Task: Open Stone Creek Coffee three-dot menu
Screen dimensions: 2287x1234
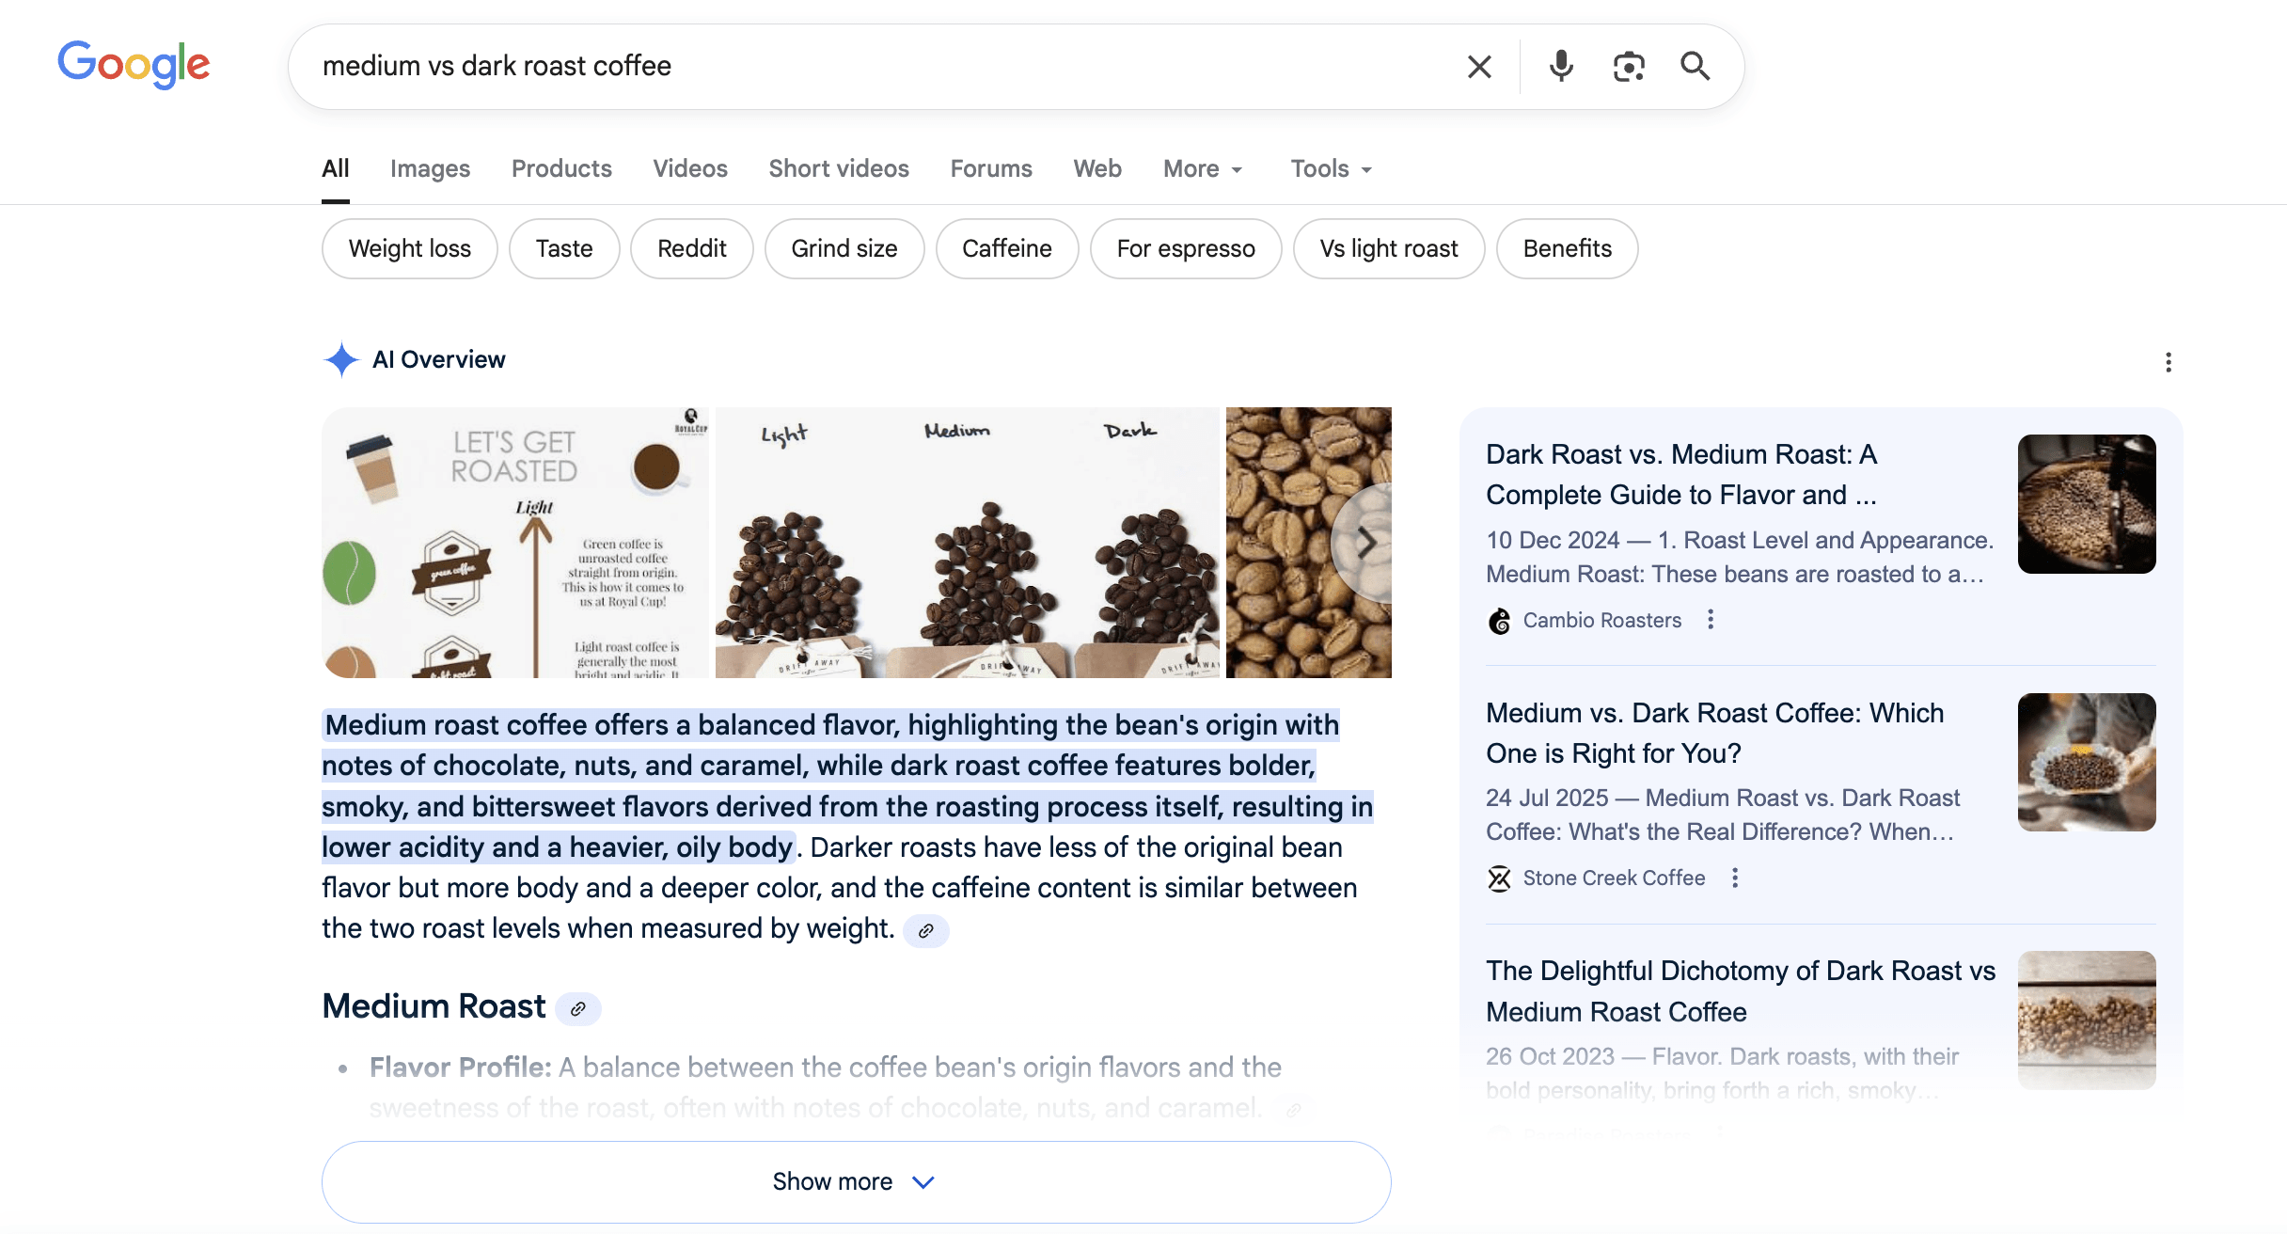Action: pos(1735,878)
